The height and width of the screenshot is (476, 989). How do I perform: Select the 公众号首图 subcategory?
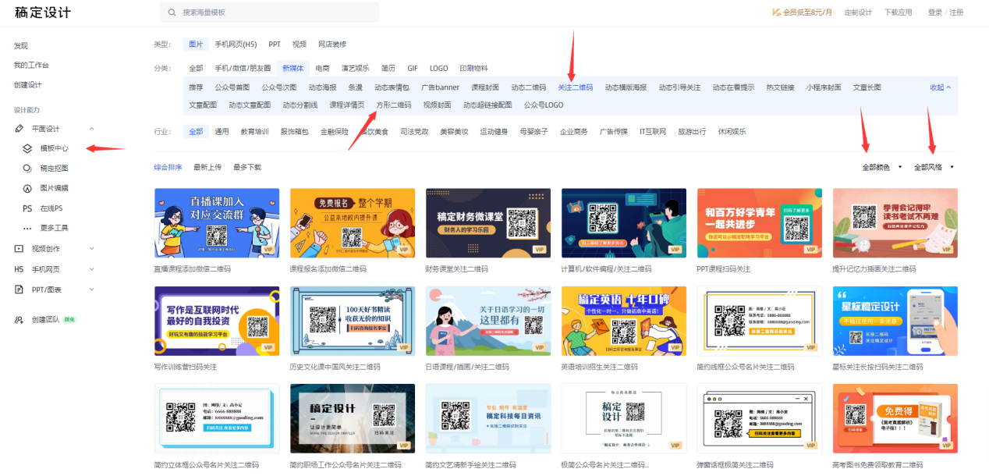pos(232,87)
